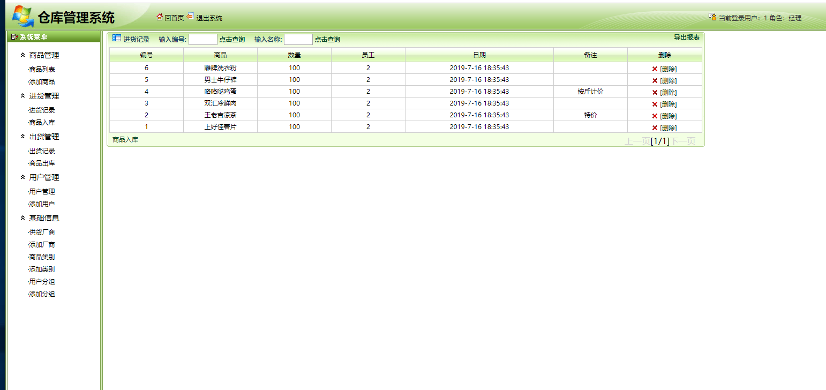Click the 雕牌洗衣粉 product cell
Image resolution: width=826 pixels, height=390 pixels.
point(220,68)
